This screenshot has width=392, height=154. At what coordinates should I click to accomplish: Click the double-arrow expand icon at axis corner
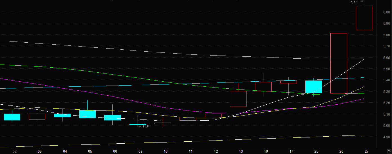point(389,151)
